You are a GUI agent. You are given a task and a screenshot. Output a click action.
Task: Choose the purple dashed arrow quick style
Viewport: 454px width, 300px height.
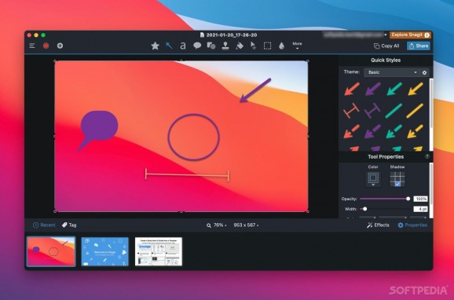[x=372, y=131]
